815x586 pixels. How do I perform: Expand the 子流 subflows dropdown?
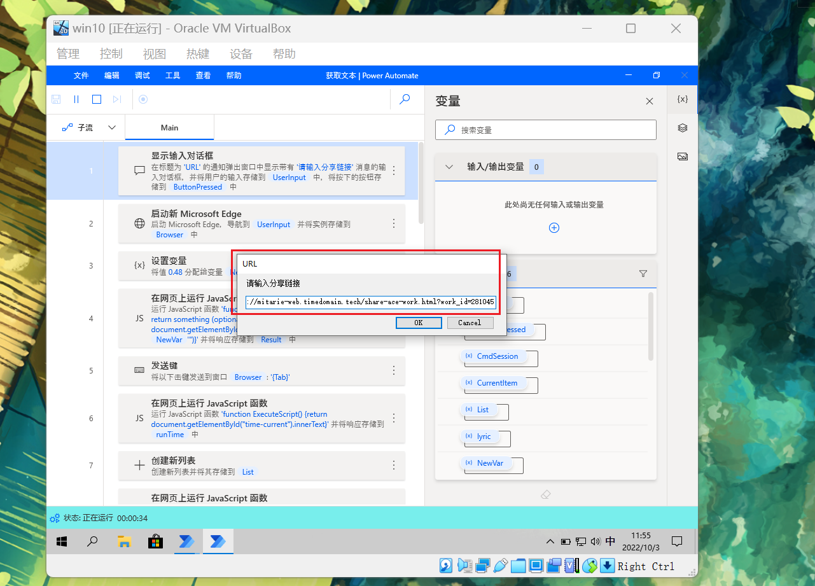pyautogui.click(x=112, y=128)
